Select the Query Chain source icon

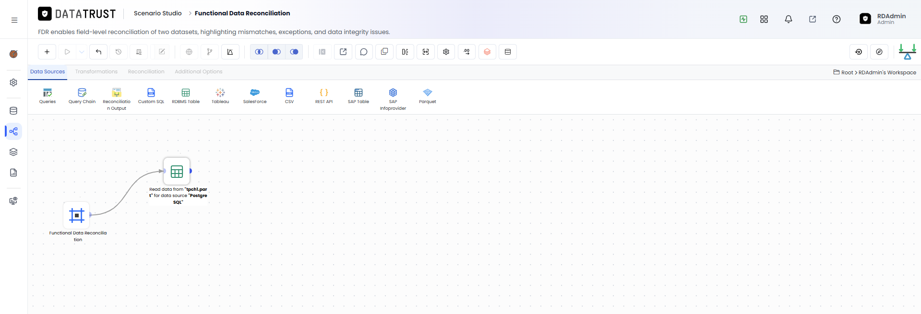[82, 96]
